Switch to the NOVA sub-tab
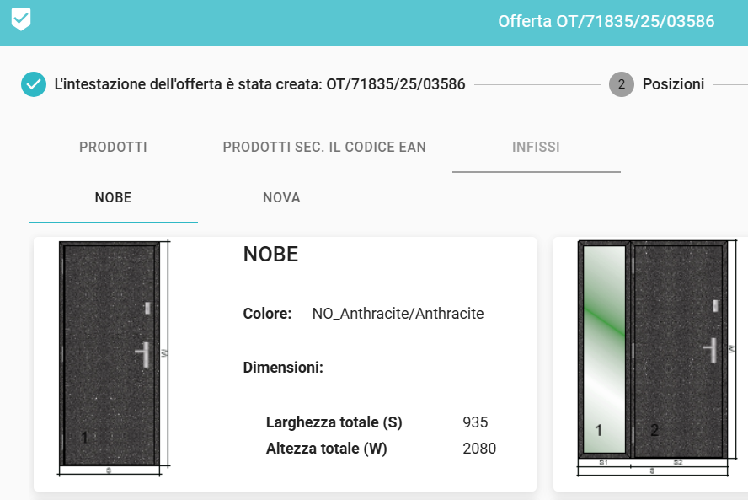The width and height of the screenshot is (748, 500). pyautogui.click(x=281, y=198)
